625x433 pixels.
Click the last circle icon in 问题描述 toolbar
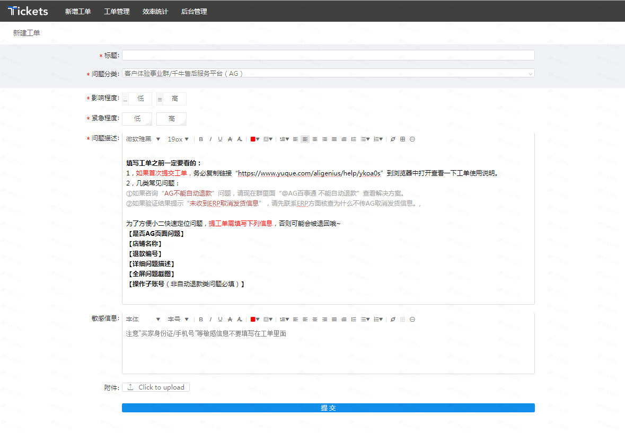[412, 139]
